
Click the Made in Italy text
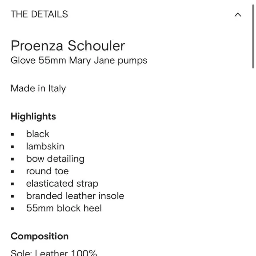pyautogui.click(x=38, y=89)
